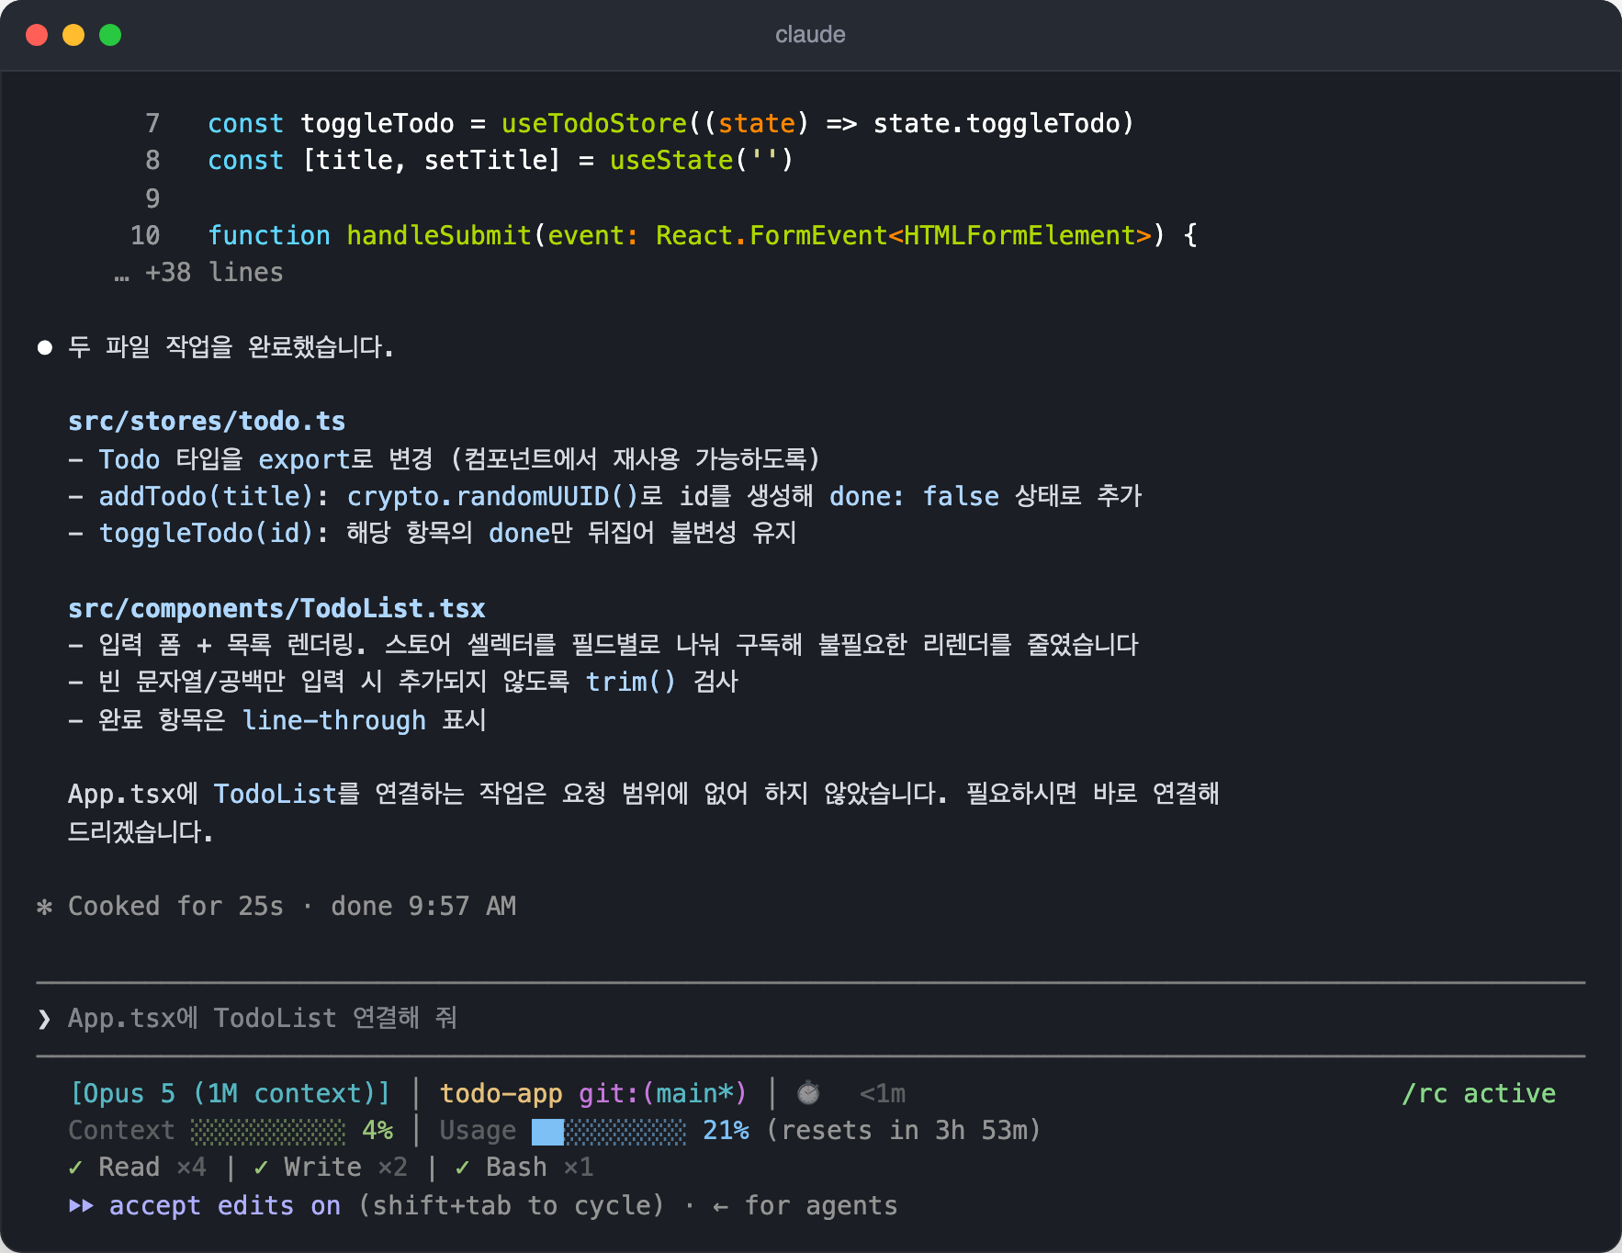Click the 'todo-app' directory name
1622x1253 pixels.
pos(501,1093)
